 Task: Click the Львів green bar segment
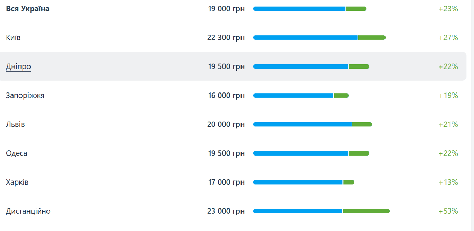tap(362, 124)
